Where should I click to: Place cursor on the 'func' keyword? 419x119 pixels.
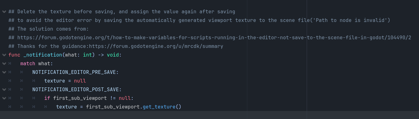(x=14, y=55)
